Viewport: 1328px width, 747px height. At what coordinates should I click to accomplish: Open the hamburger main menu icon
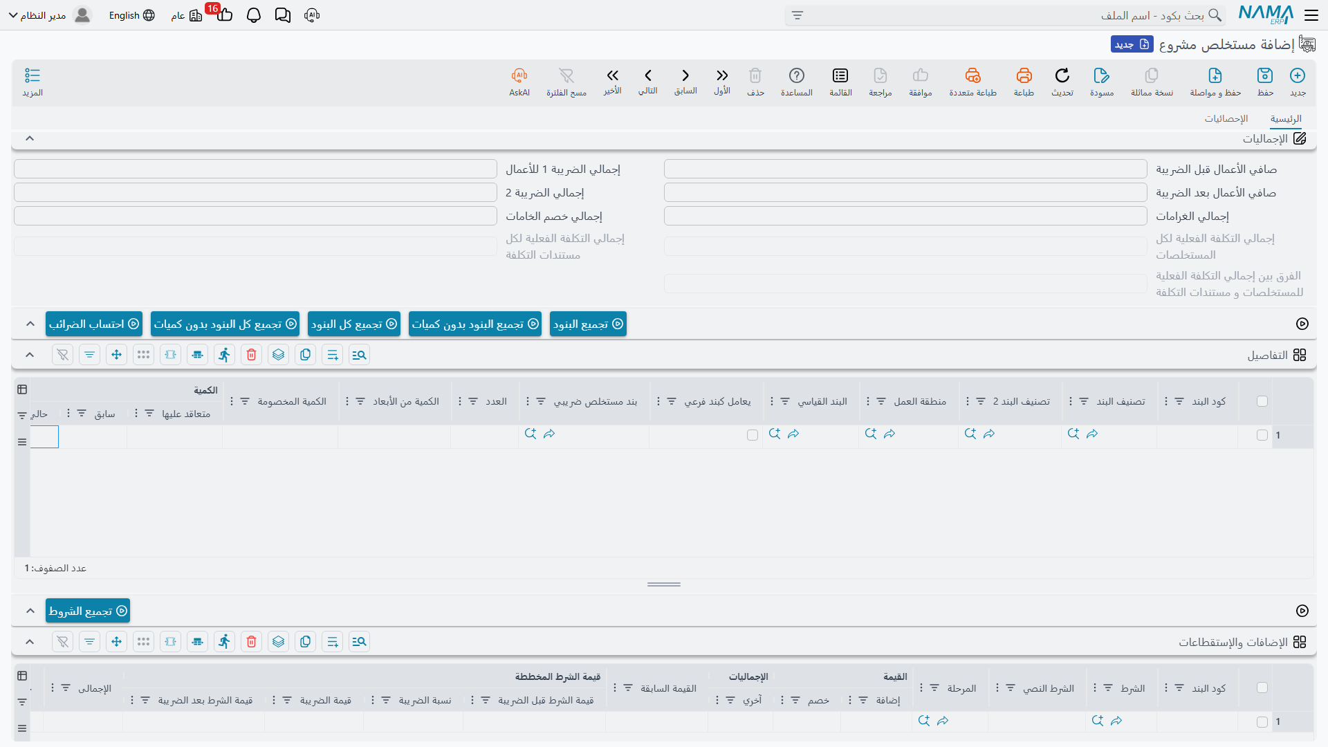(x=1311, y=15)
